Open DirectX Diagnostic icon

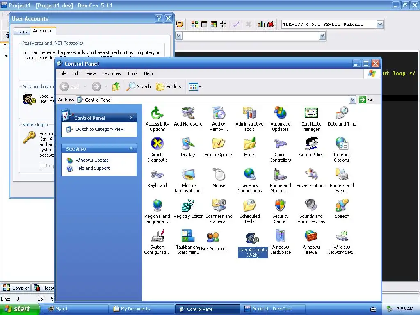coord(157,150)
